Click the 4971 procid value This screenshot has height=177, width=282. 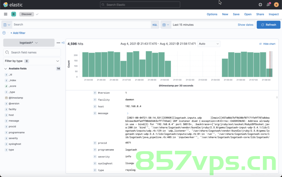(128, 143)
